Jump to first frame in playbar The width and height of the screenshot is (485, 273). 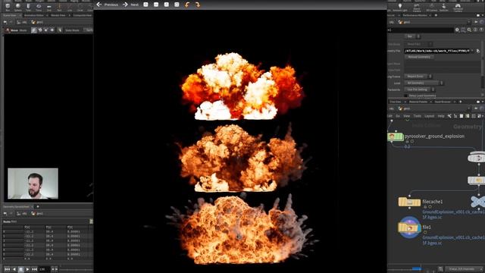[x=7, y=269]
